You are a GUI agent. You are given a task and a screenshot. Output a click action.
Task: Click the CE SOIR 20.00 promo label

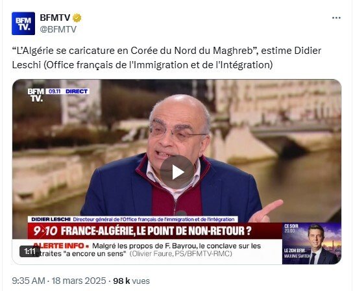pos(291,229)
